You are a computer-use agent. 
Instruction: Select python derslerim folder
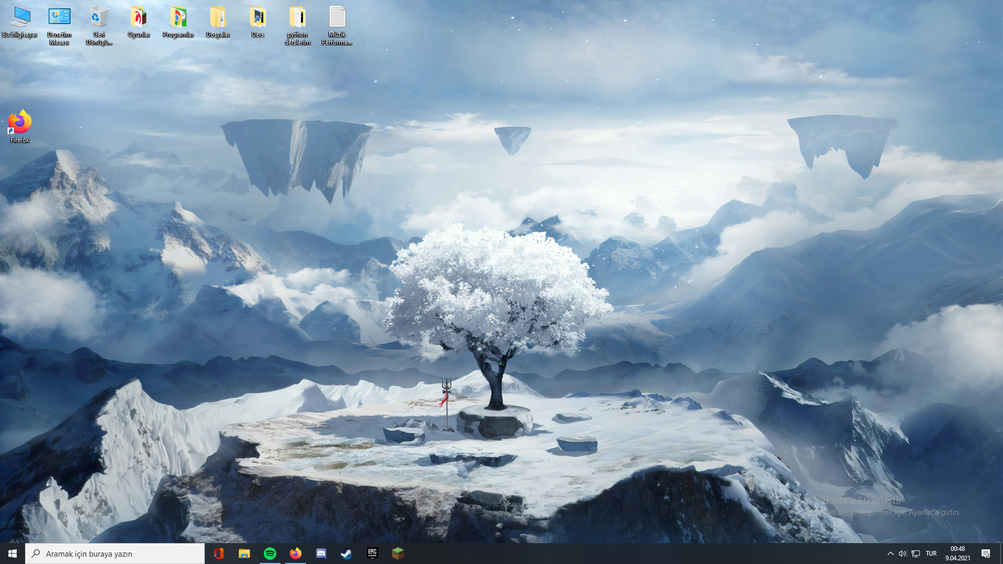[297, 25]
